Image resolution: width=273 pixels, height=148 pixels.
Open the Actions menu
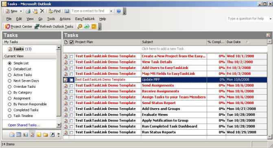(x=65, y=19)
